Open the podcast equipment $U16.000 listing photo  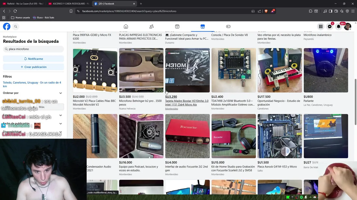141,136
